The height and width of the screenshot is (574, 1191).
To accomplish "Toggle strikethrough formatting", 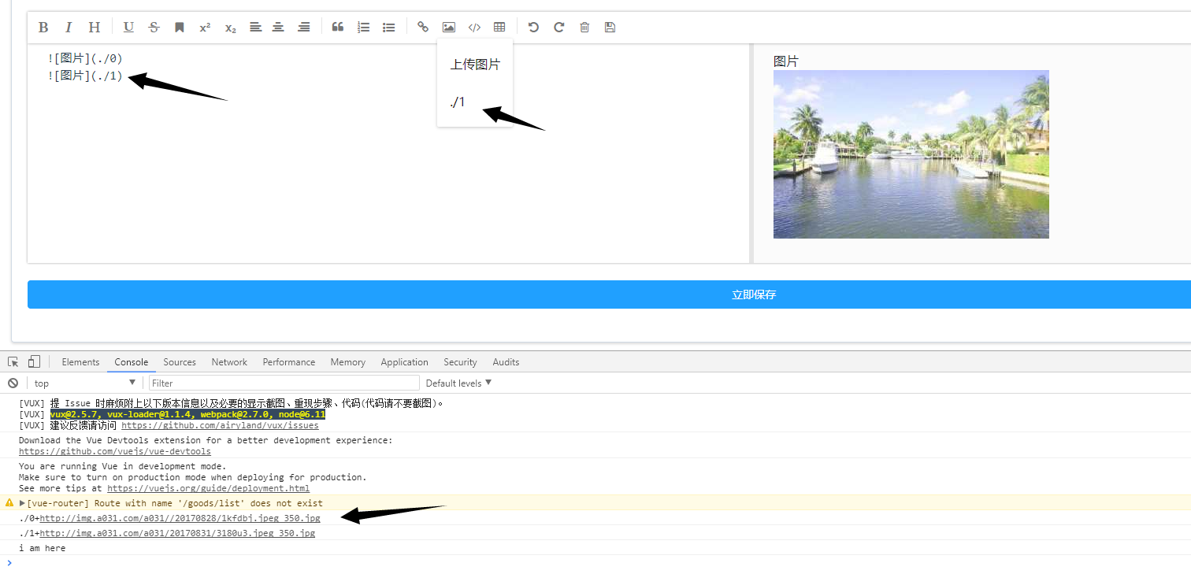I will (x=154, y=27).
